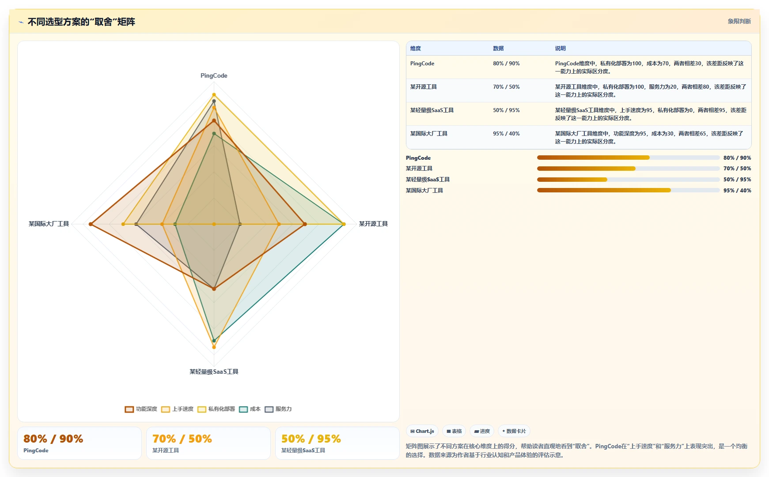Hide the 服务力 legend series

pyautogui.click(x=278, y=409)
